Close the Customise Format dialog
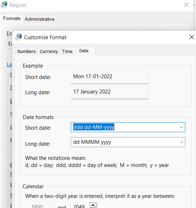 point(192,37)
